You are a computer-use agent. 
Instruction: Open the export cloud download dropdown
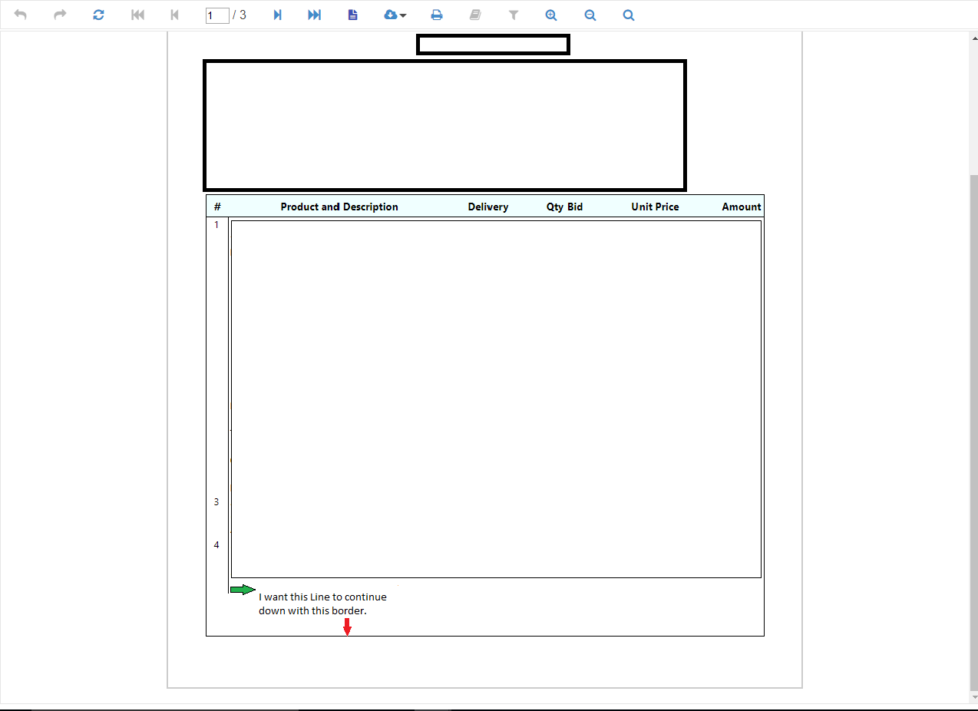(395, 15)
